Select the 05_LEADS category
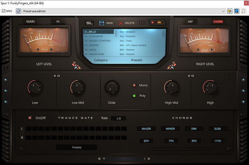The width and height of the screenshot is (249, 165). [98, 50]
